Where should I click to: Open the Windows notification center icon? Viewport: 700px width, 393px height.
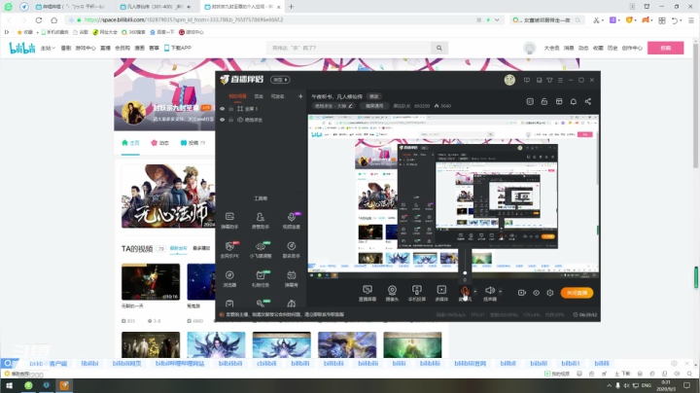[686, 385]
